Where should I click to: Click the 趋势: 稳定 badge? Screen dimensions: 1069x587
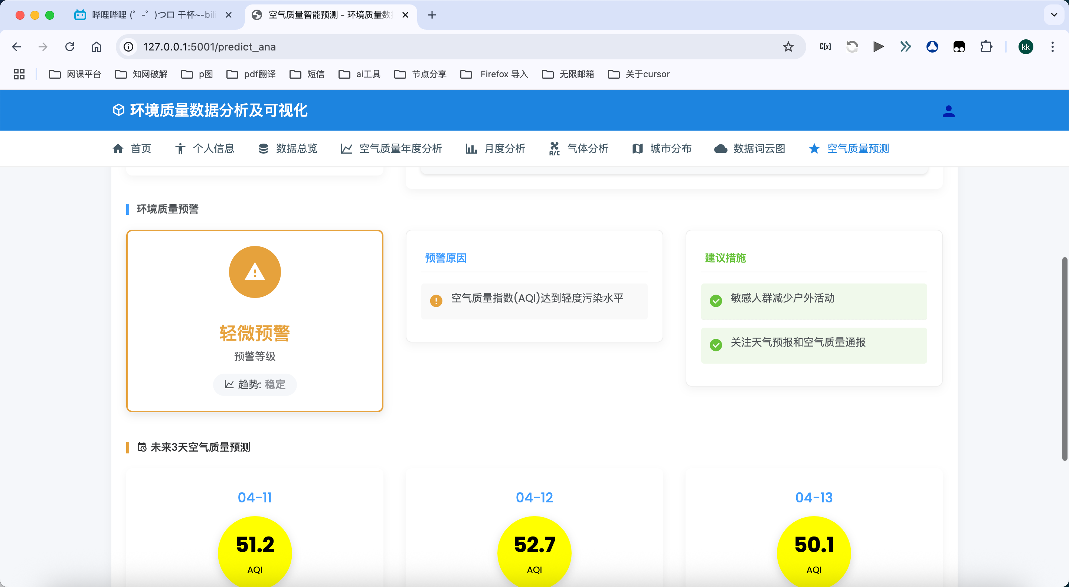[255, 384]
